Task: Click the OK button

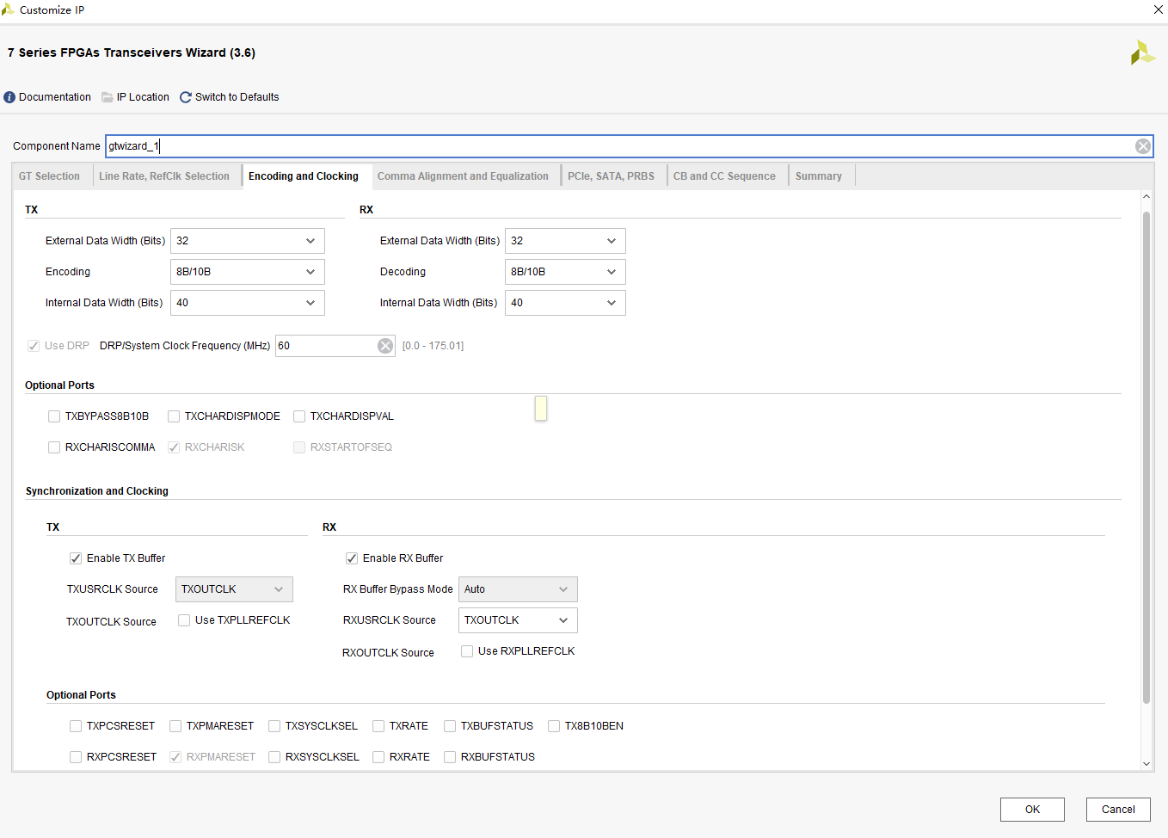Action: point(1032,810)
